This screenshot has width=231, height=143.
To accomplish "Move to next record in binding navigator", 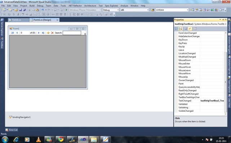I will 39,33.
